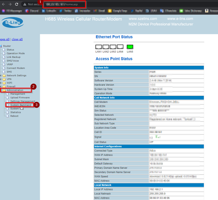
Task: Expand the Network Settings folder
Action: pyautogui.click(x=16, y=76)
